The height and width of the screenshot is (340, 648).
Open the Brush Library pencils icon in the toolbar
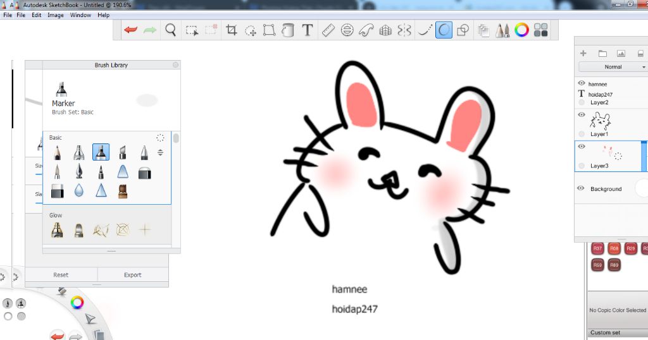[x=502, y=30]
